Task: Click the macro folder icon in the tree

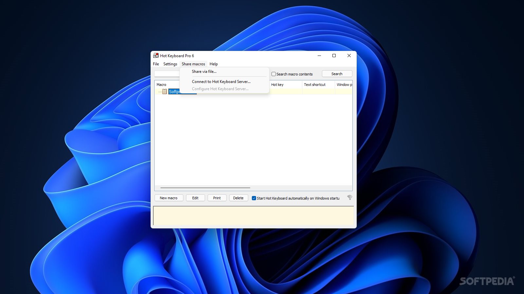Action: (164, 91)
